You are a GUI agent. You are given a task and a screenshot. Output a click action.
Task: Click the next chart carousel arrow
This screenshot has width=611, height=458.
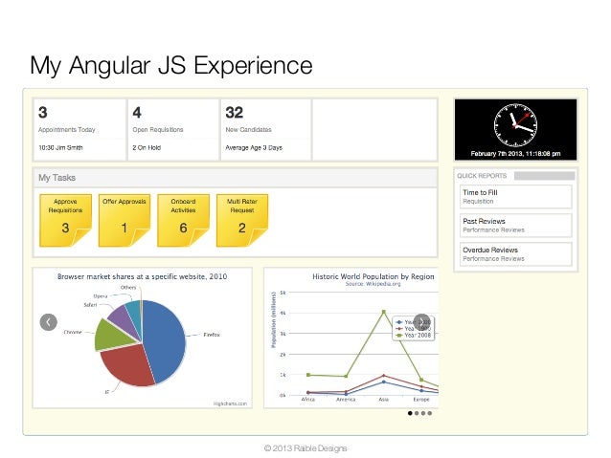[x=421, y=322]
